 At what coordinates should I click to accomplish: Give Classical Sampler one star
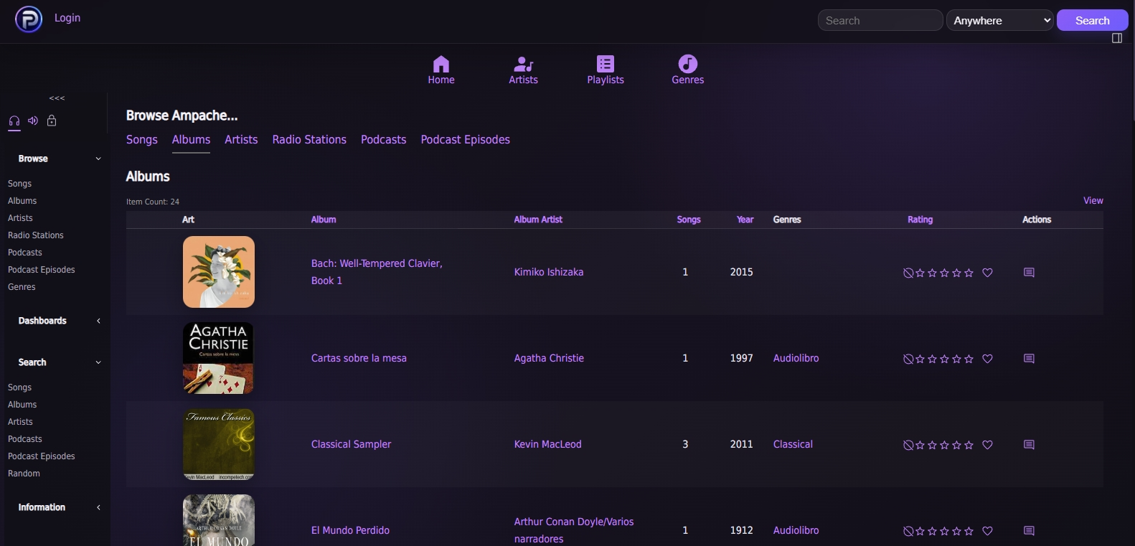[920, 445]
